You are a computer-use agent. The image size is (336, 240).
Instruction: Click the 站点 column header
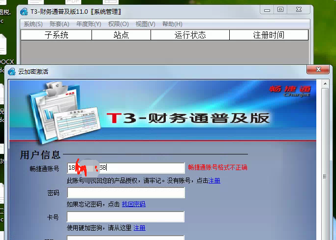coord(122,35)
